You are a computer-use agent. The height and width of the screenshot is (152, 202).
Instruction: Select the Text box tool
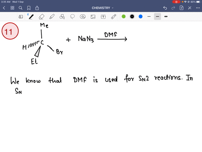click(x=103, y=17)
